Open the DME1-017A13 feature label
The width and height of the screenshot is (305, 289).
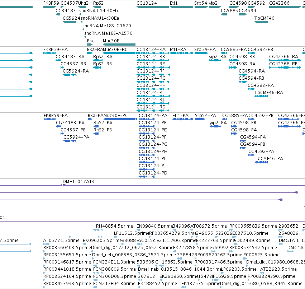(x=78, y=182)
